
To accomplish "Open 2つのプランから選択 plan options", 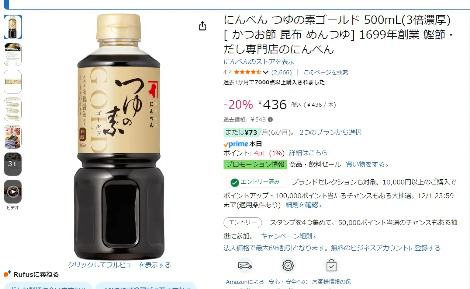I will 331,132.
